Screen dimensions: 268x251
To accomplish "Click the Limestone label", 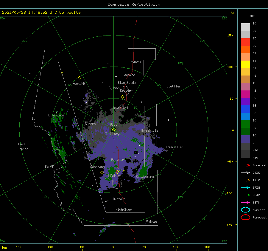I will point(56,115).
